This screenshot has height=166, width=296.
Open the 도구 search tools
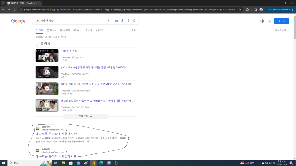[x=133, y=30]
